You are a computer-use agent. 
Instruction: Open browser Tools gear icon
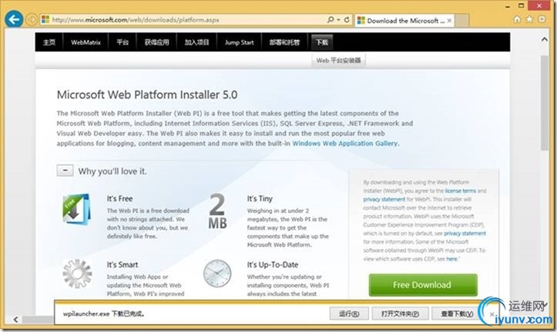[x=542, y=19]
